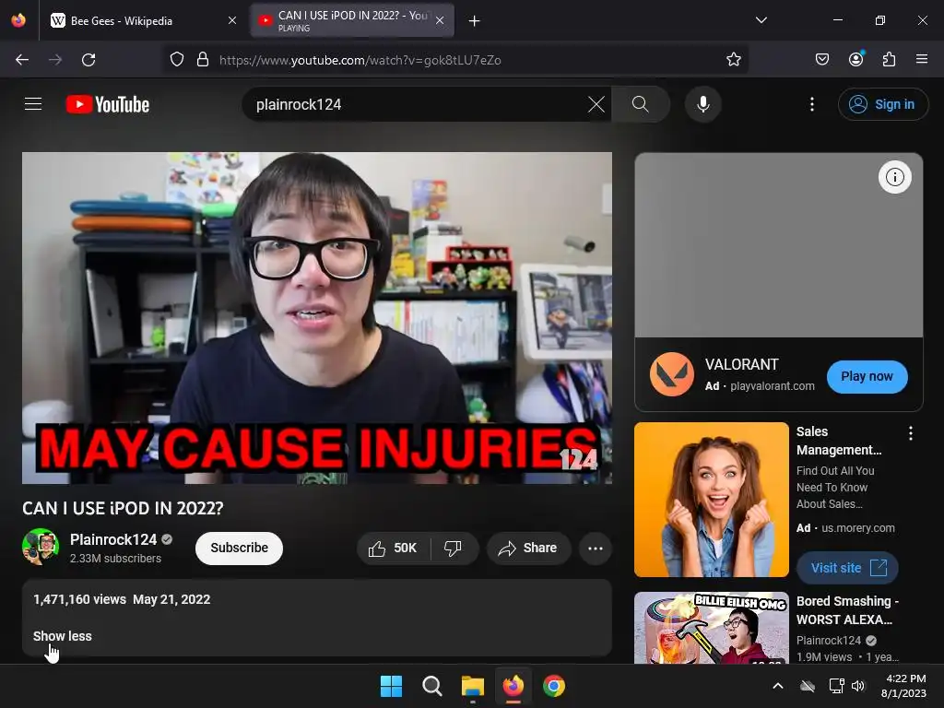List all tabs dropdown arrow
The image size is (944, 708).
click(761, 20)
